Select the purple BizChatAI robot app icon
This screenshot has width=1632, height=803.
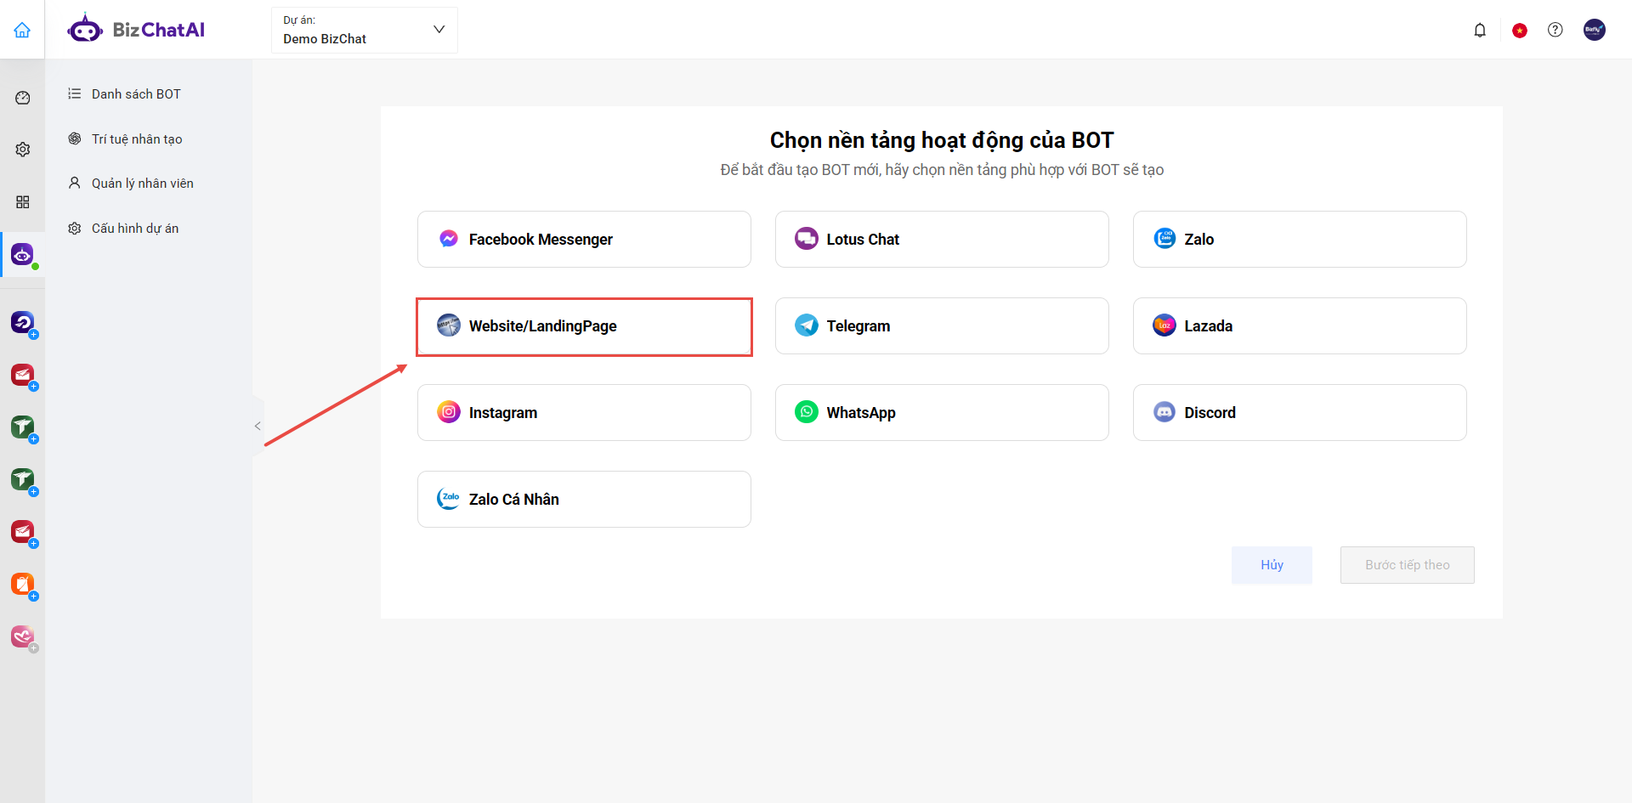(x=23, y=254)
